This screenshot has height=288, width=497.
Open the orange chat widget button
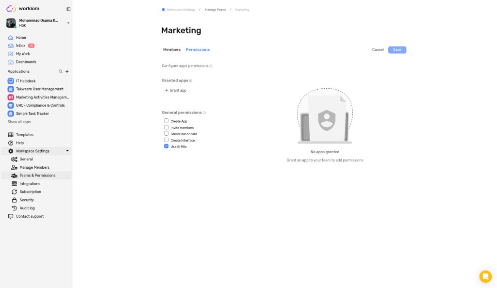coord(485,276)
